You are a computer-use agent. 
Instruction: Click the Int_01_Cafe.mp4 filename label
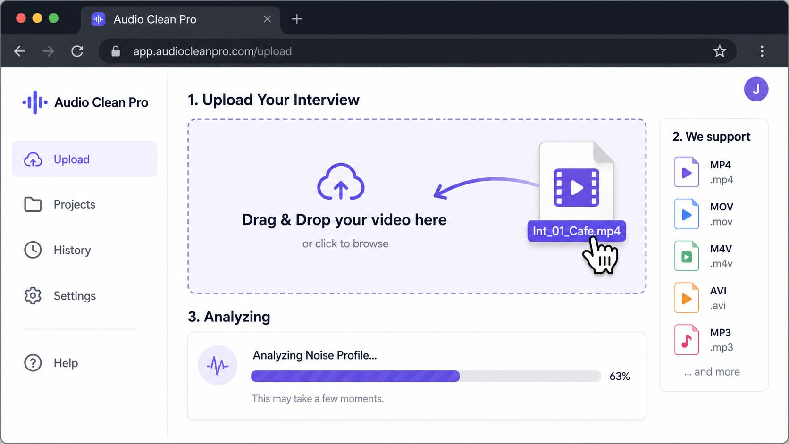click(x=577, y=231)
